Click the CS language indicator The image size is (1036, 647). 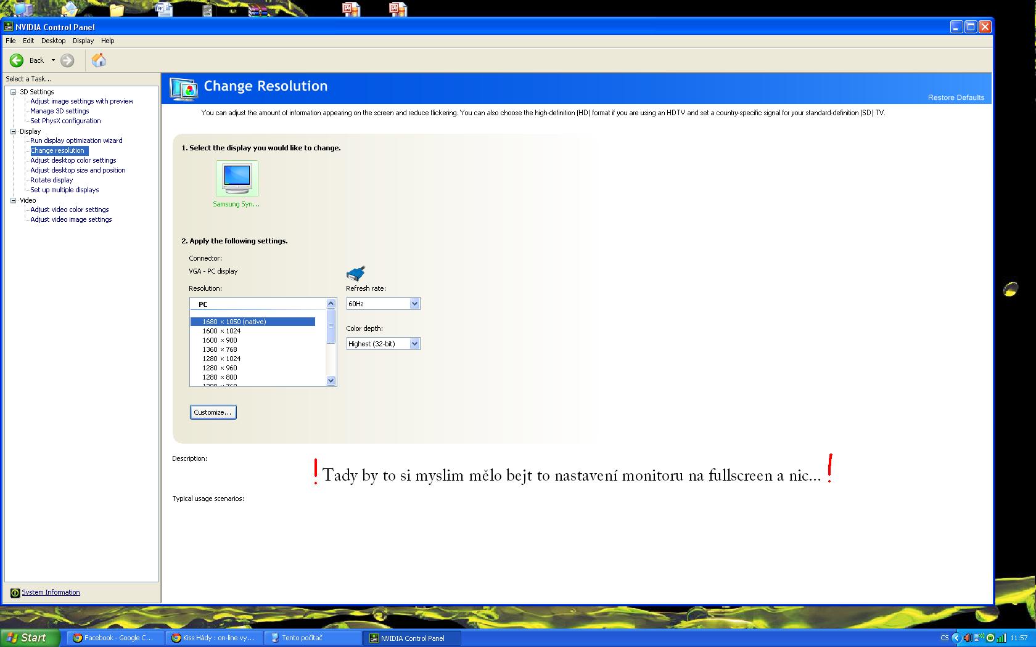(944, 638)
